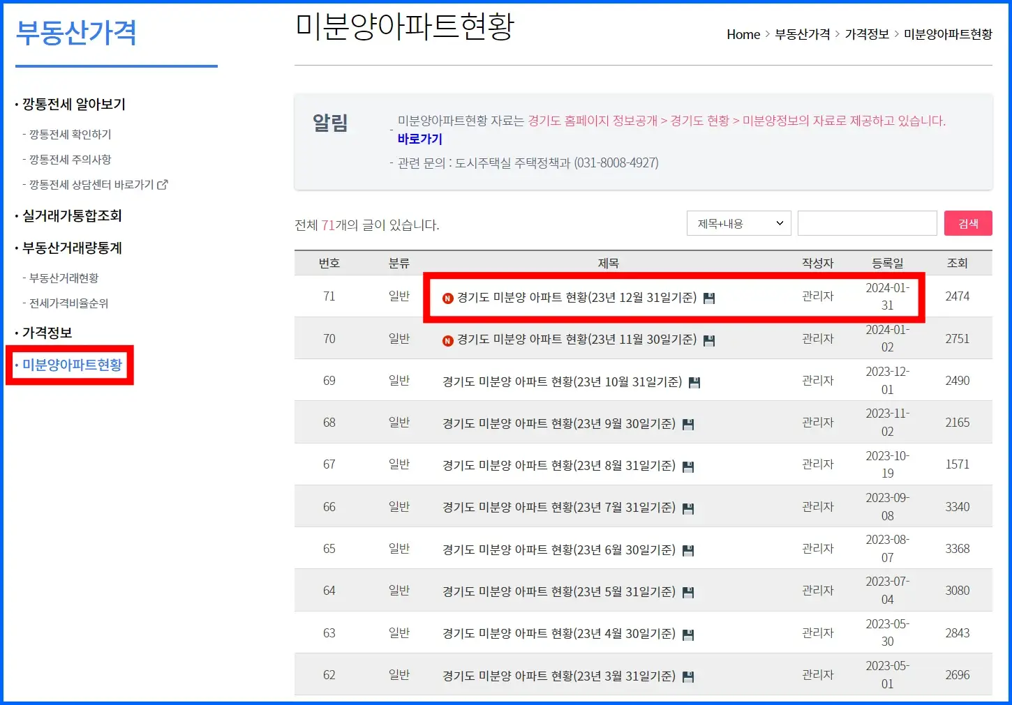This screenshot has height=705, width=1012.
Task: Open the 부동산거래량통계 menu
Action: coord(72,248)
